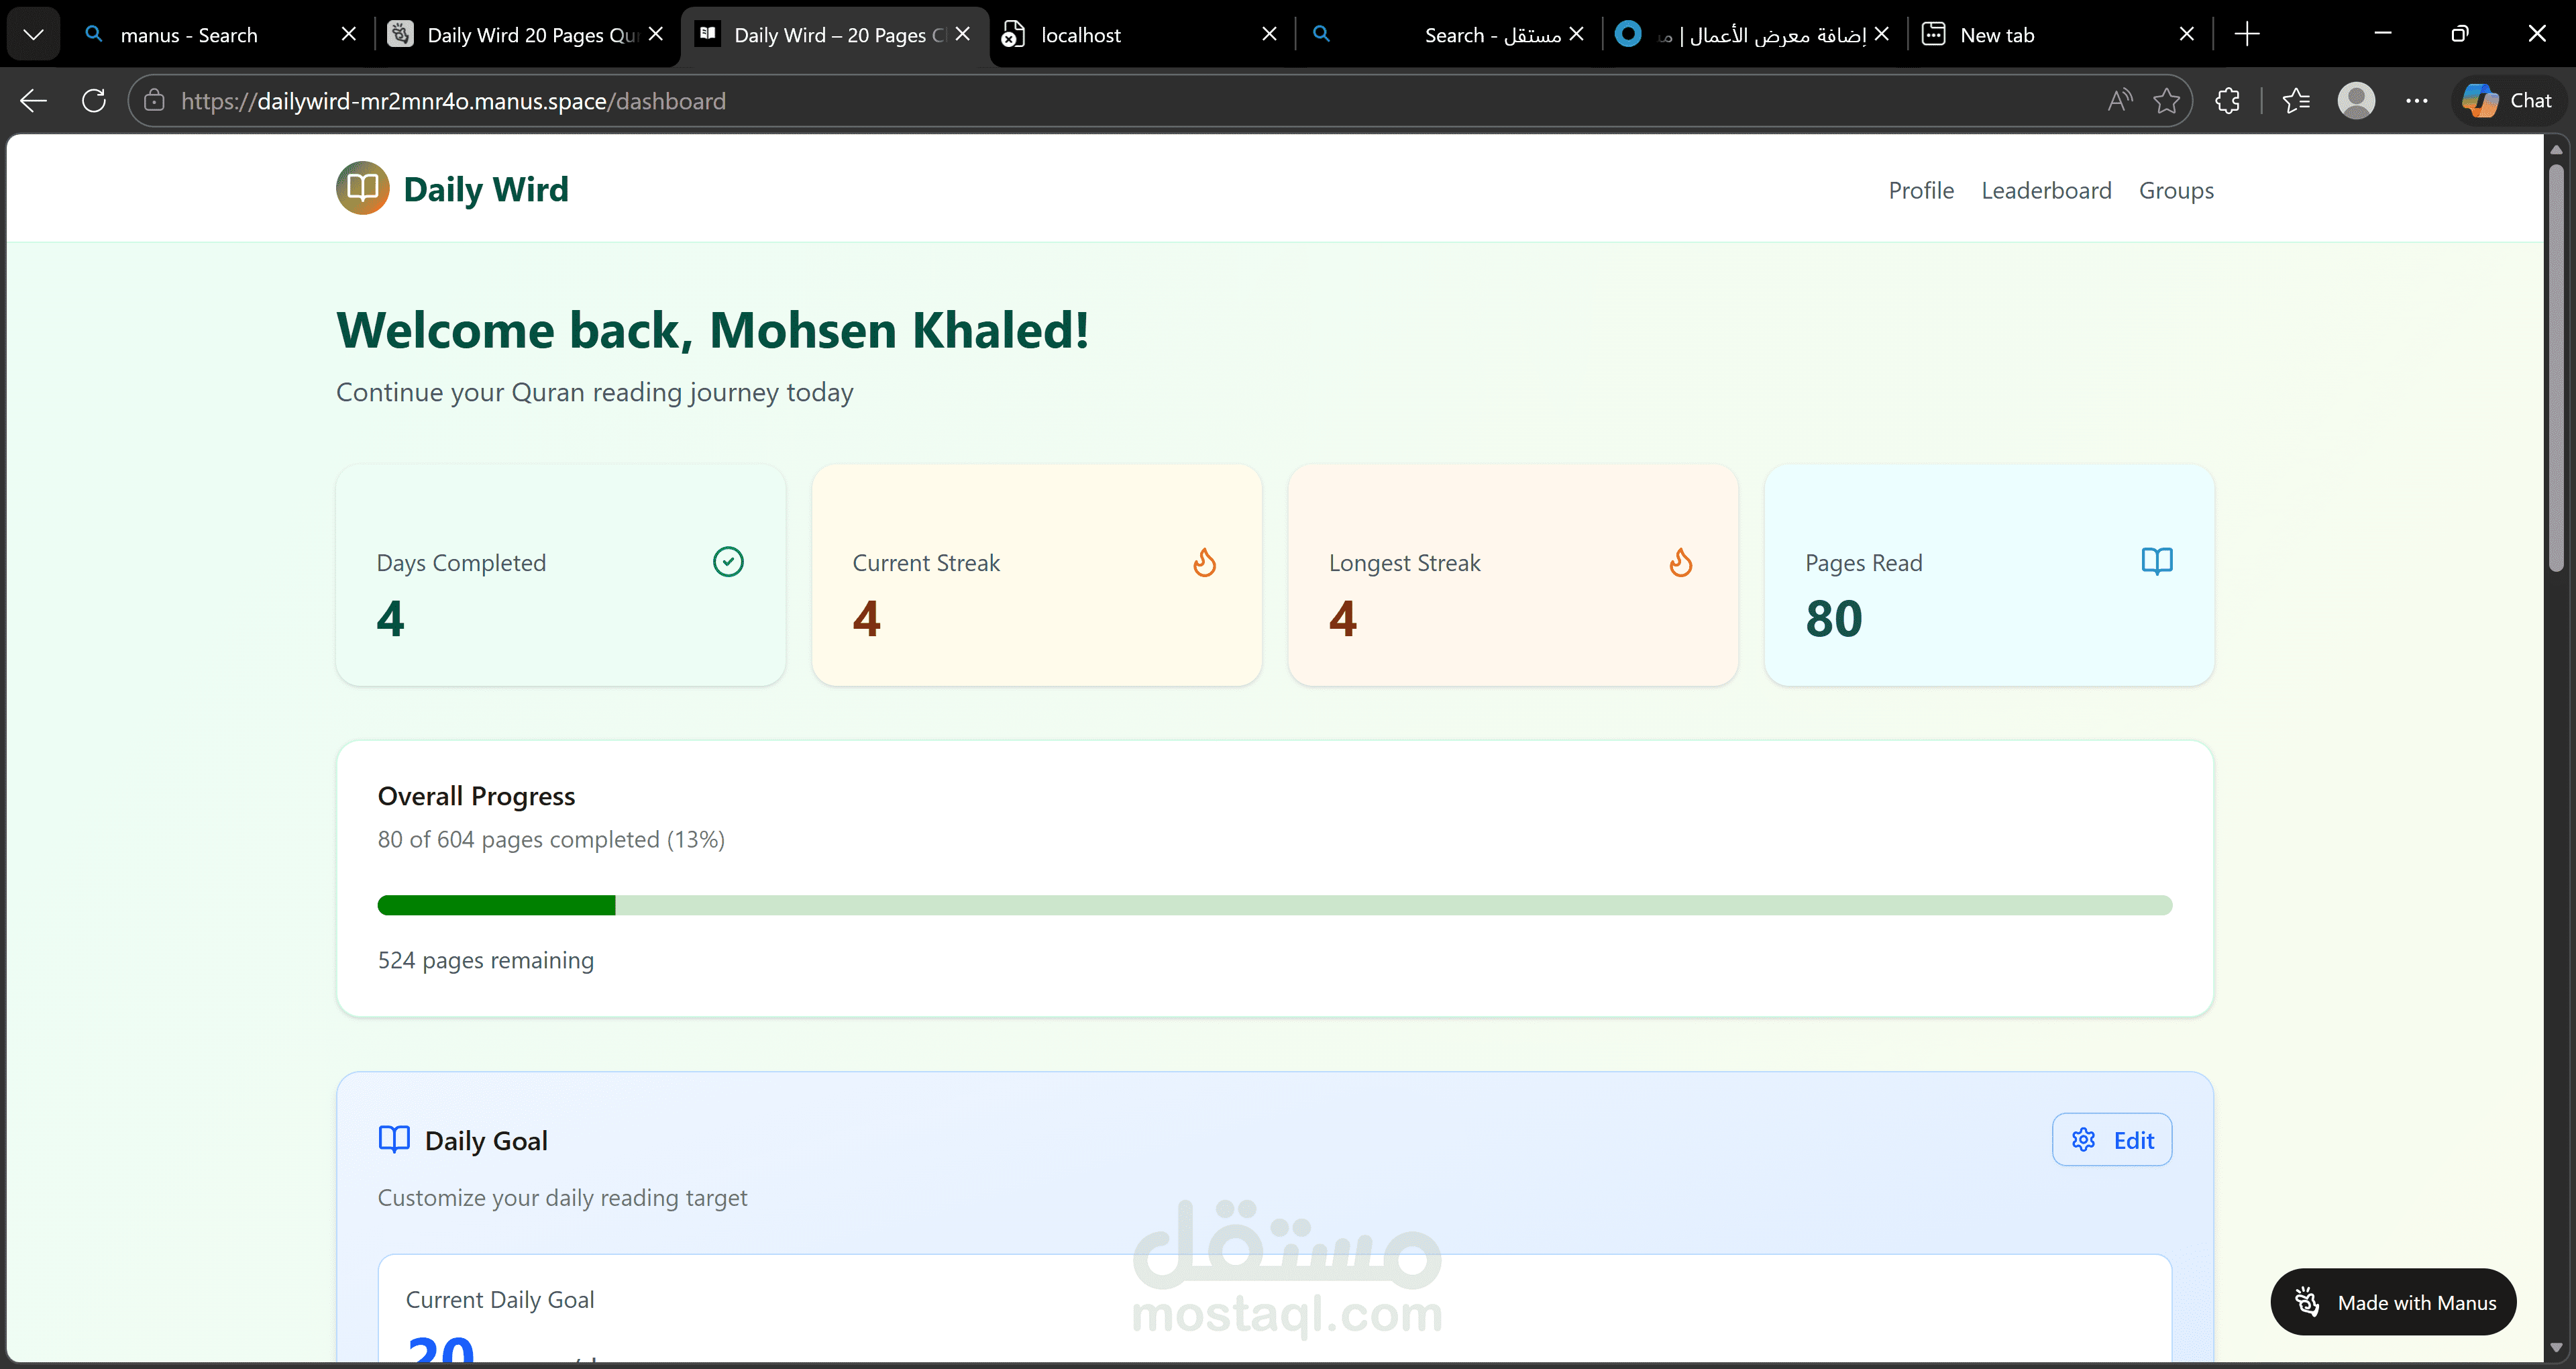The height and width of the screenshot is (1369, 2576).
Task: Open browser Settings and more menu
Action: tap(2416, 101)
